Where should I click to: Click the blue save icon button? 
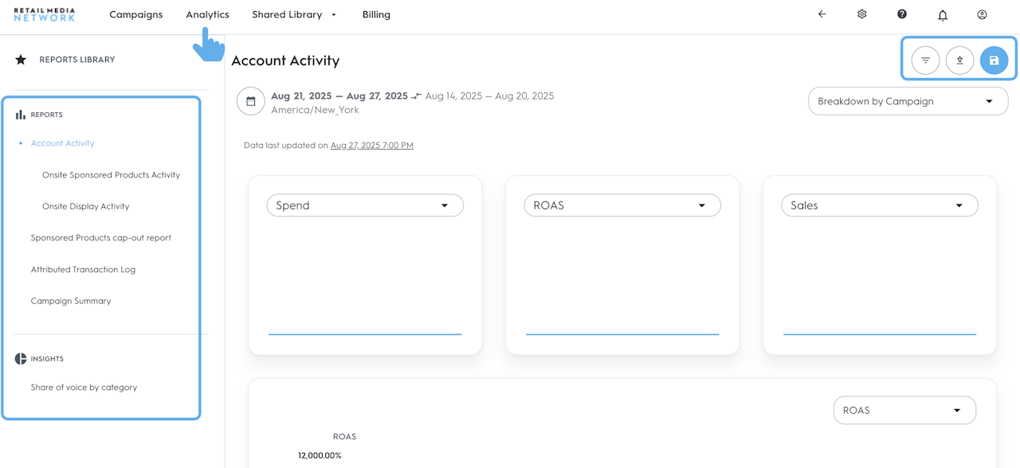(x=994, y=60)
